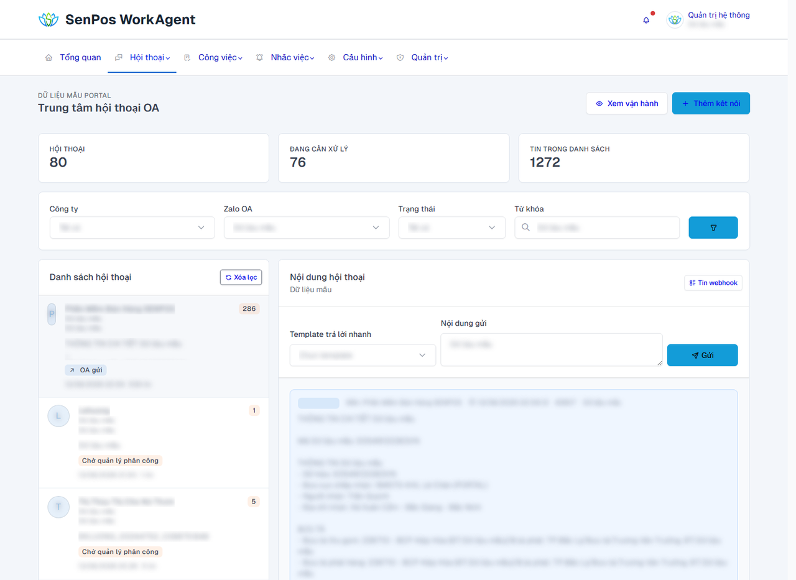Click the search magnifier icon in Từ khóa
The image size is (796, 580).
526,228
